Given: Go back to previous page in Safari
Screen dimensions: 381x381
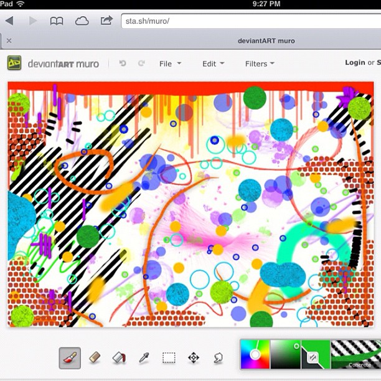Looking at the screenshot, I should [x=9, y=21].
